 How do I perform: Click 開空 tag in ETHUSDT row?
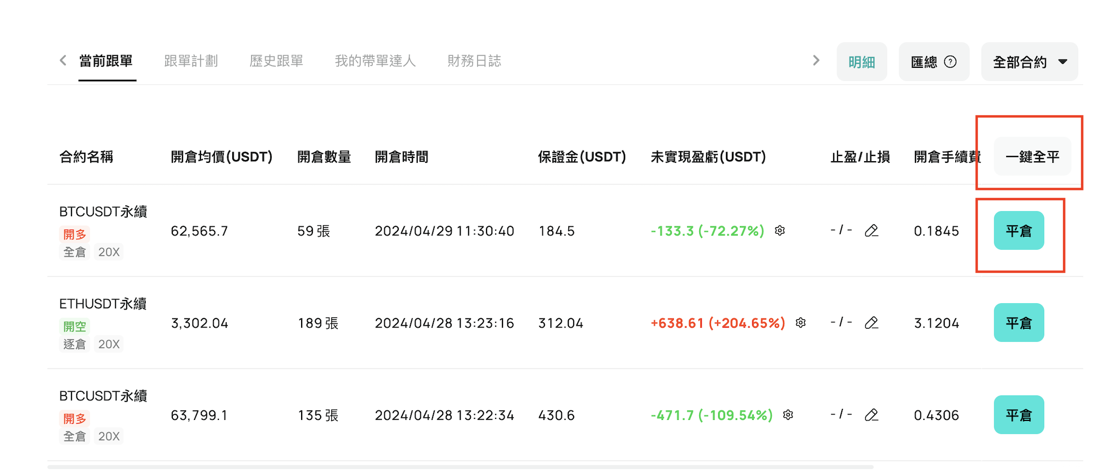click(75, 327)
